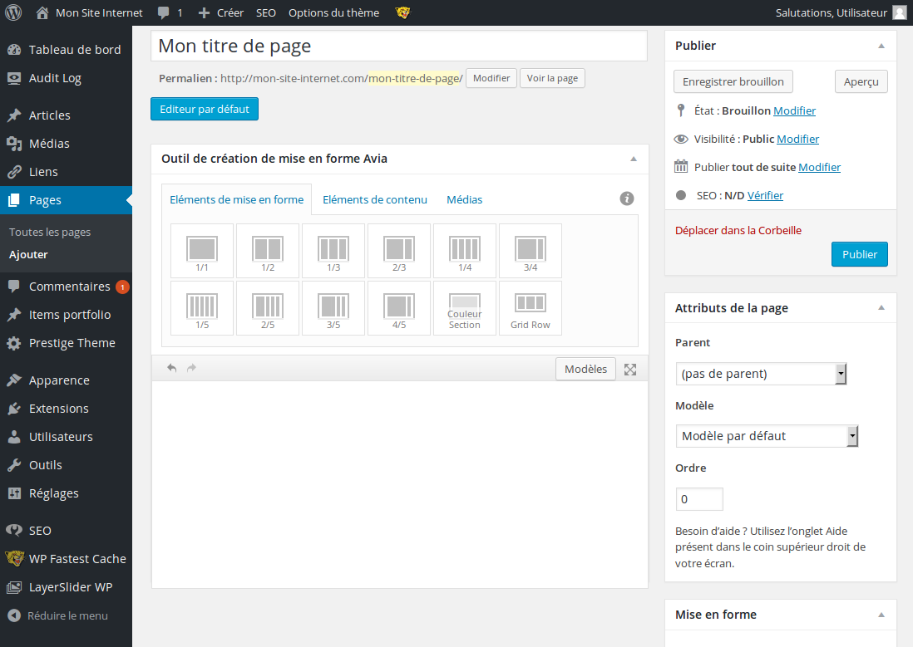
Task: Click the Publier button
Action: coord(859,254)
